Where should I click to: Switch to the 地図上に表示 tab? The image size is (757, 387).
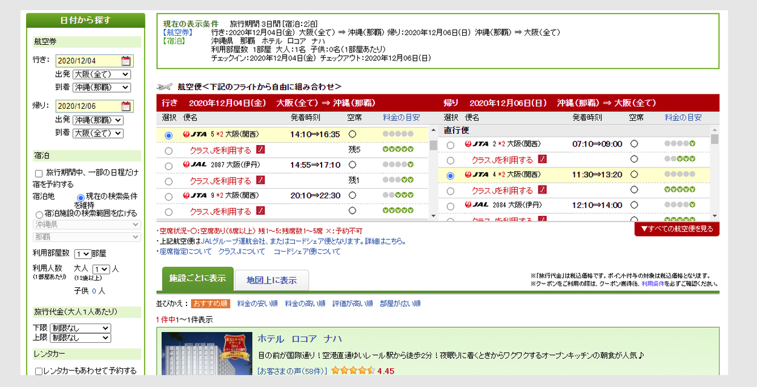[272, 281]
